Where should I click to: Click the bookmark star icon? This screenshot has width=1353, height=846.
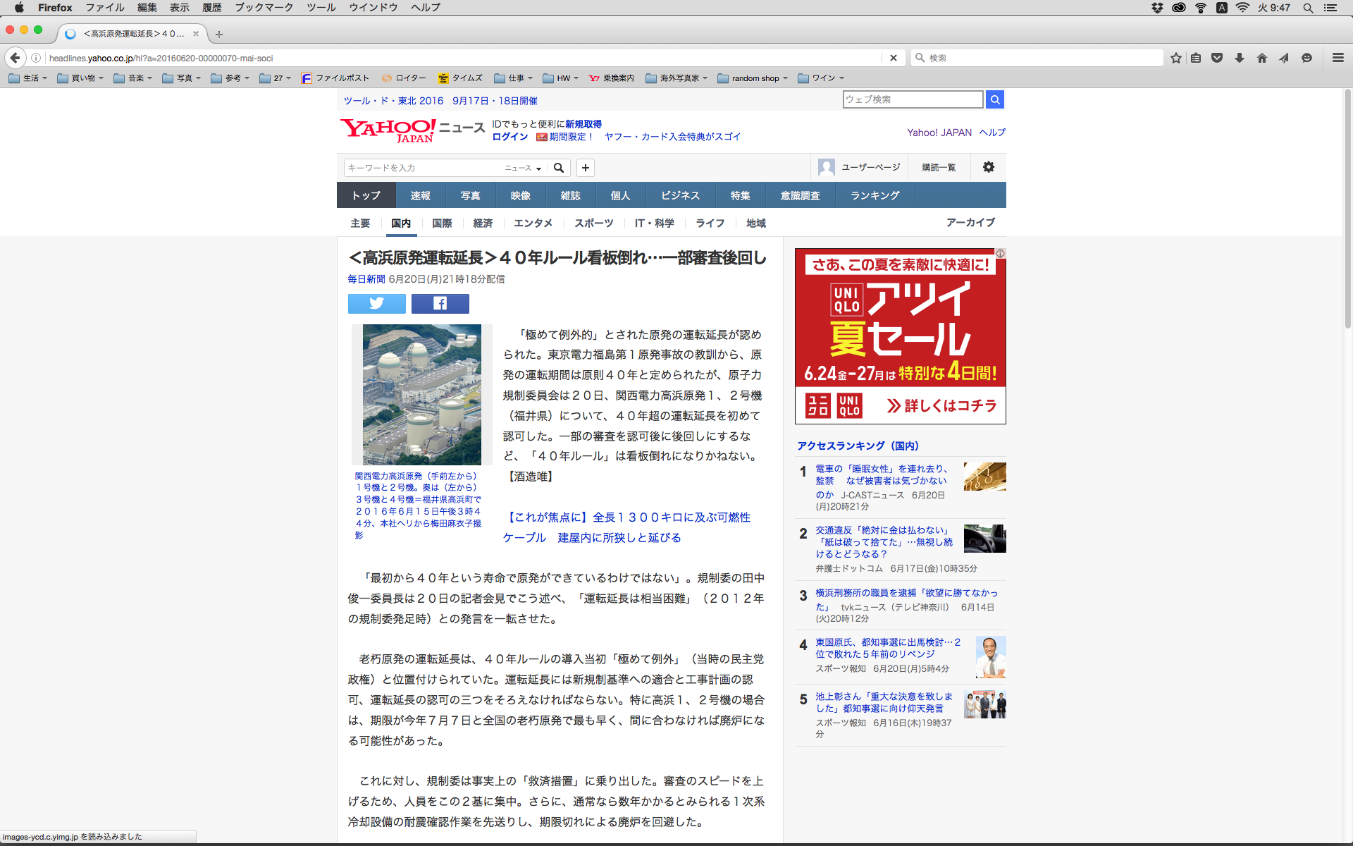(1175, 58)
